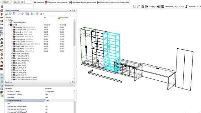The height and width of the screenshot is (113, 201).
Task: Expand the first Ст+шк_16пл_40-40 node
Action: [x=11, y=54]
